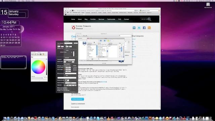Open the Fonts panel action gear menu
Image resolution: width=215 pixels, height=121 pixels.
(93, 59)
